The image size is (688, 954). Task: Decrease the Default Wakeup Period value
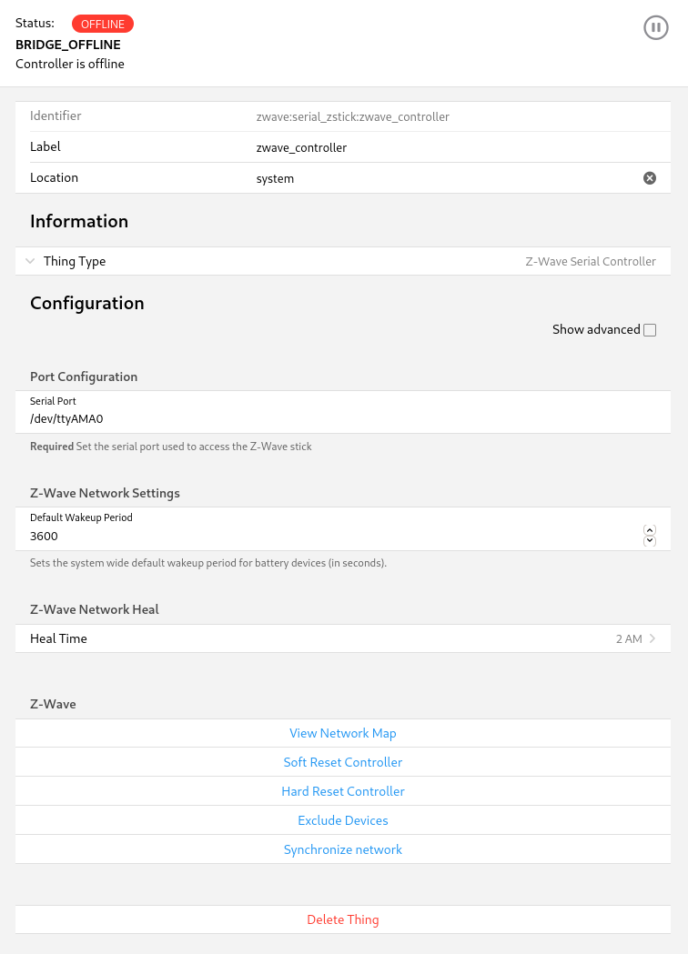650,541
